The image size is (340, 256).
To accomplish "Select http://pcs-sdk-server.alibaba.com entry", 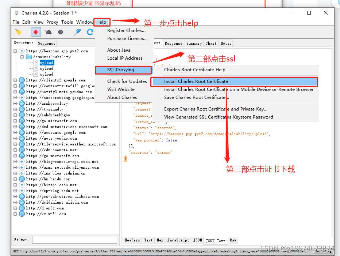I will click(x=62, y=197).
